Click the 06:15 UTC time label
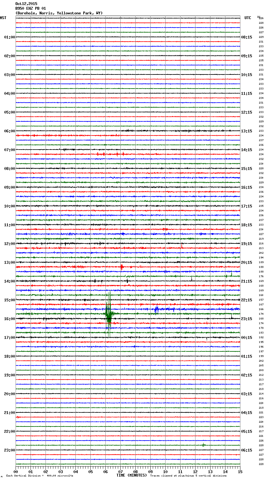The width and height of the screenshot is (265, 480). (x=247, y=450)
